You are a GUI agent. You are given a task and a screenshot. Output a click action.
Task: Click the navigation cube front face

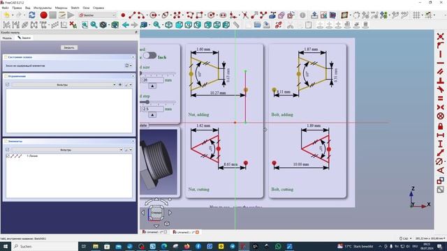[156, 213]
